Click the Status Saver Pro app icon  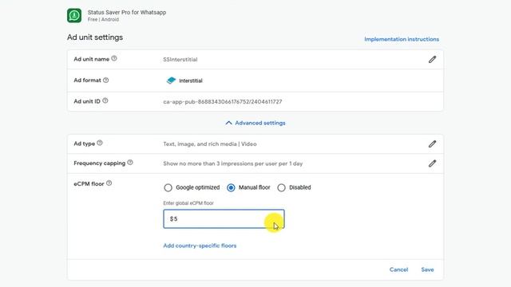74,16
